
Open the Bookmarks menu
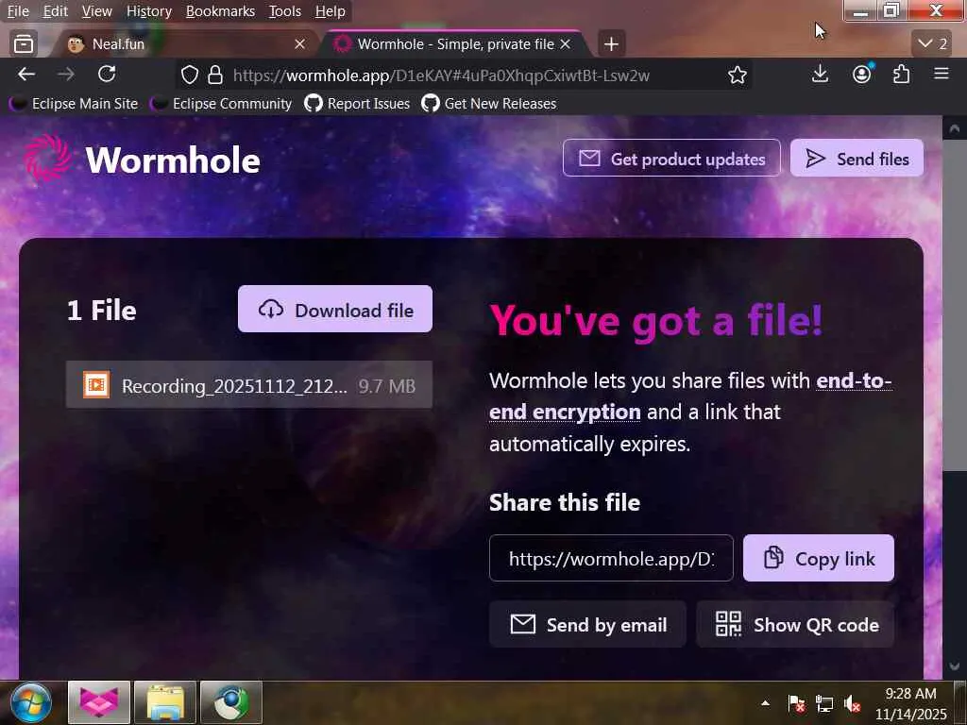220,11
